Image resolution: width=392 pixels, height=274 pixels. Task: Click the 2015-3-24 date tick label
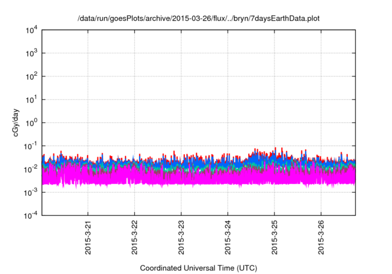click(x=228, y=237)
